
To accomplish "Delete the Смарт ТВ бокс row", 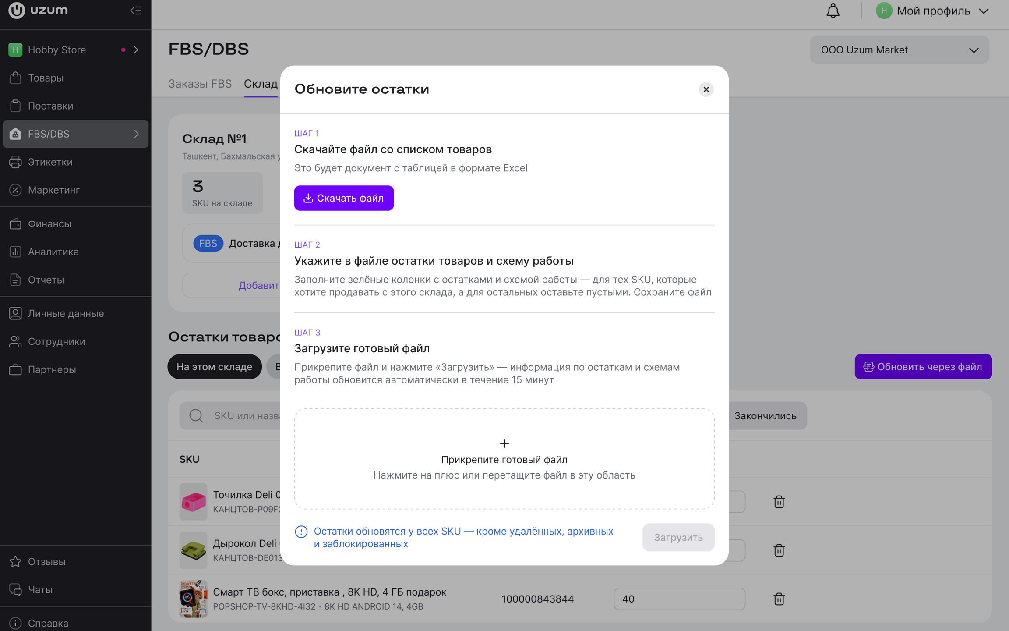I will [779, 599].
